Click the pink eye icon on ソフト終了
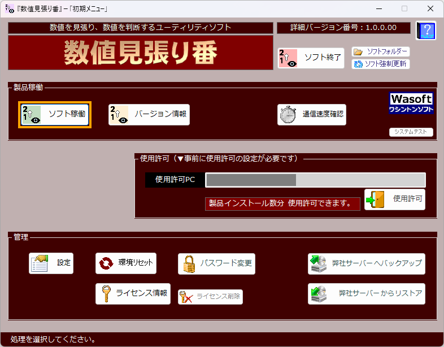444x347 pixels. click(288, 58)
